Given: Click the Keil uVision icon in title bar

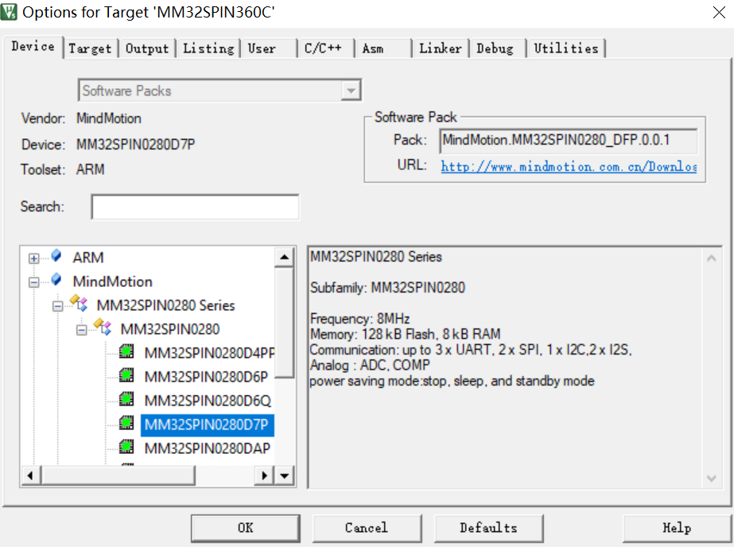Looking at the screenshot, I should (x=9, y=12).
